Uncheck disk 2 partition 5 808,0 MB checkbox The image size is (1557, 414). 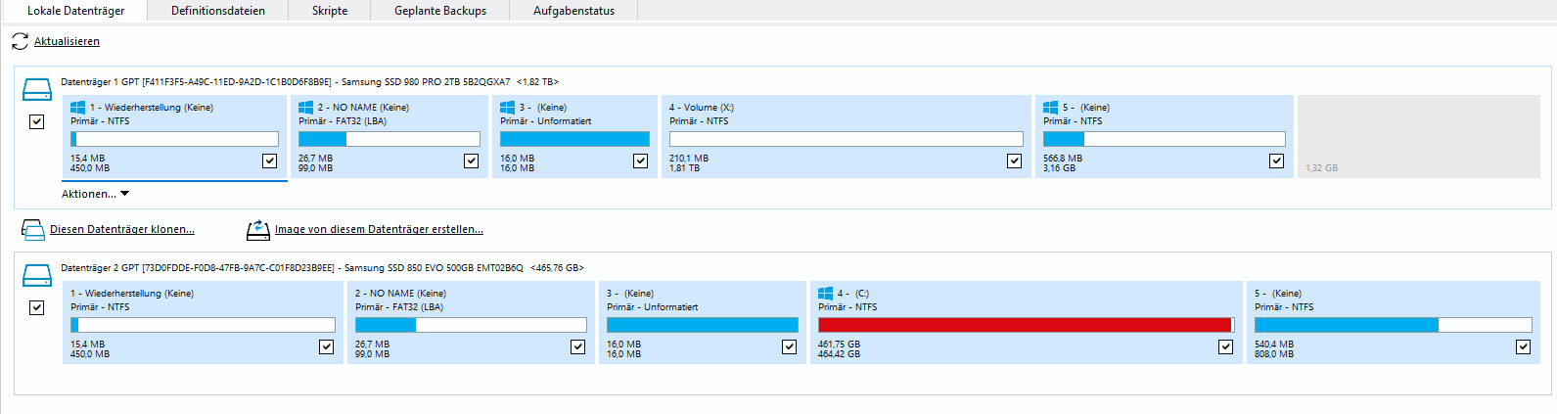click(1524, 347)
